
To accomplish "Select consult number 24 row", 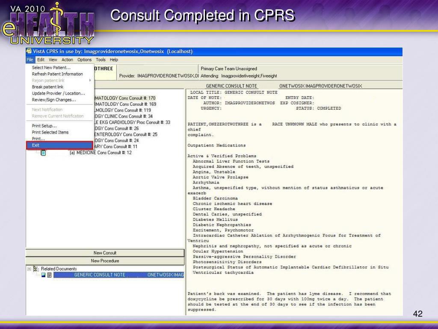I will pos(116,141).
